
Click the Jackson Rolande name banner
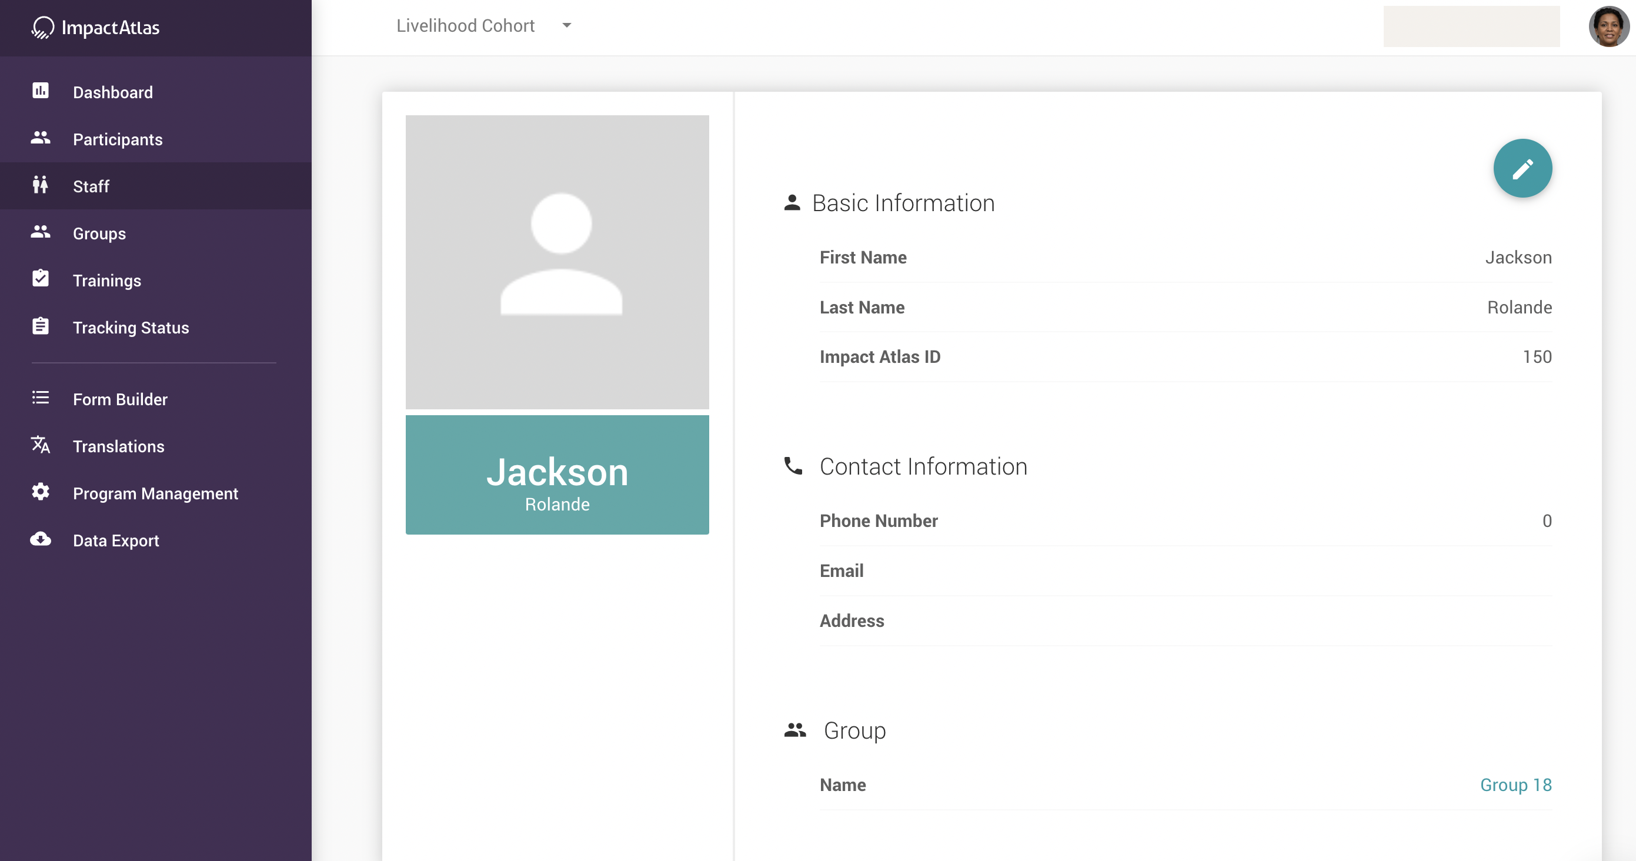tap(557, 474)
